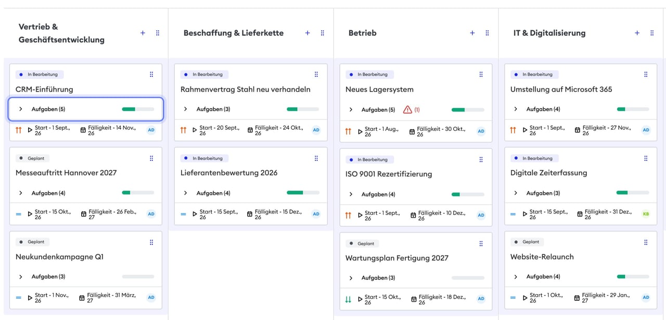Image resolution: width=666 pixels, height=320 pixels.
Task: Open card menu dots on Messeauftritt Hannover 2027
Action: click(x=151, y=158)
